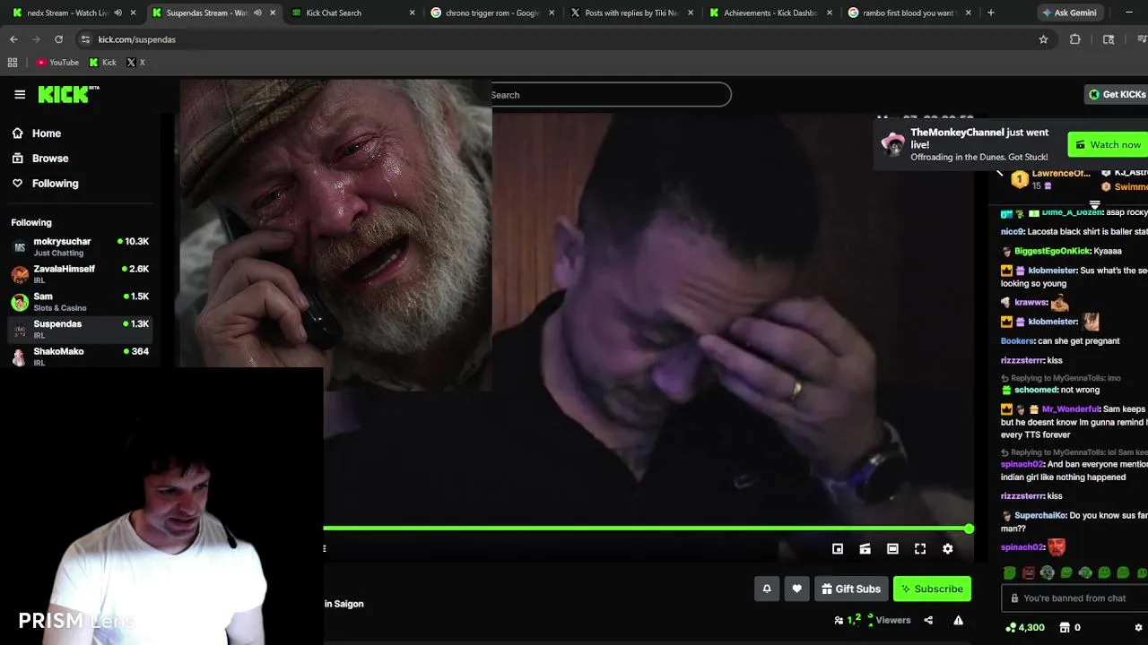Pick the red angry face emote below chat
Image resolution: width=1148 pixels, height=645 pixels.
pos(1029,573)
